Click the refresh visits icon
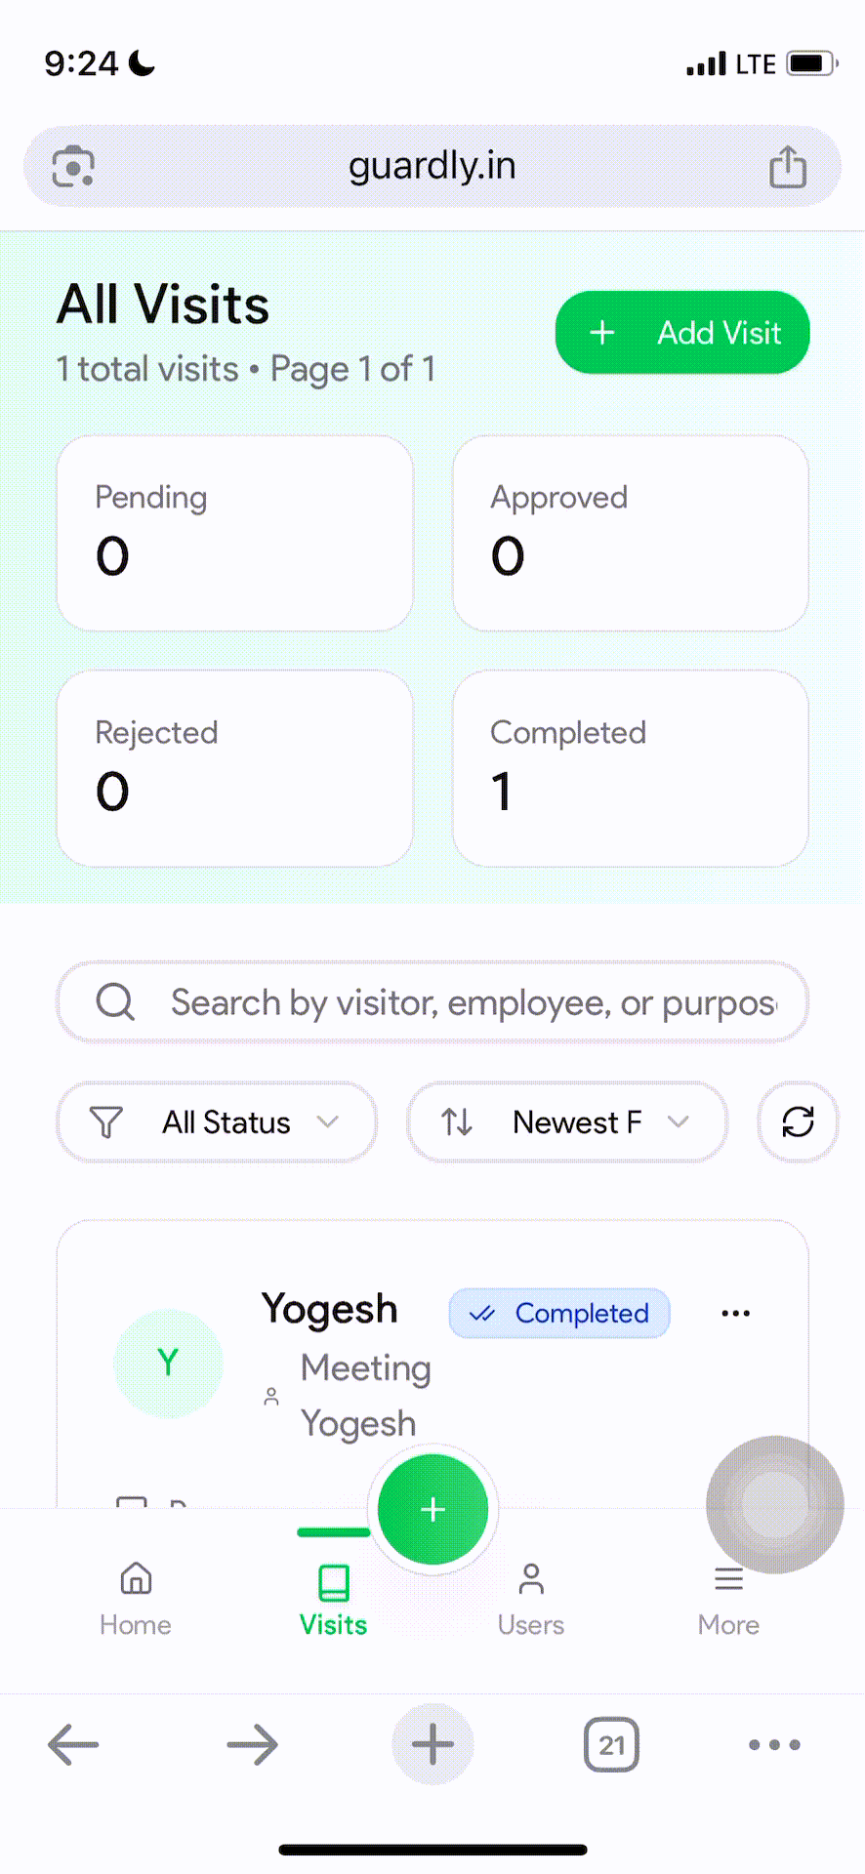The height and width of the screenshot is (1874, 865). 798,1122
